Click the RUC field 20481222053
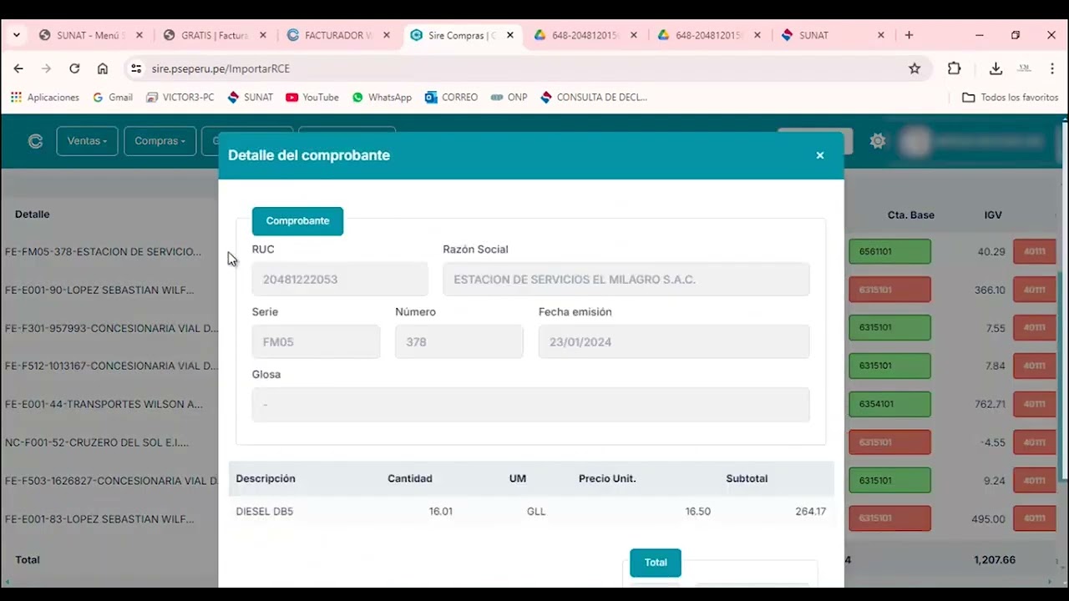This screenshot has height=601, width=1069. coord(340,279)
